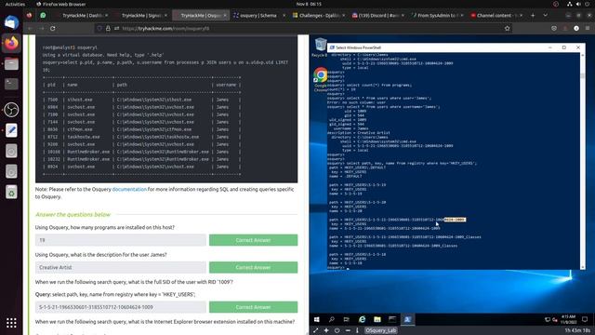Open OBS Studio from the dock

click(x=11, y=110)
